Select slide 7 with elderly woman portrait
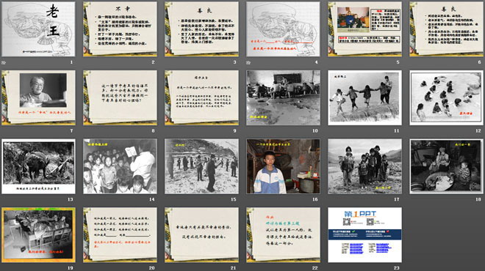The image size is (485, 271). point(38,97)
